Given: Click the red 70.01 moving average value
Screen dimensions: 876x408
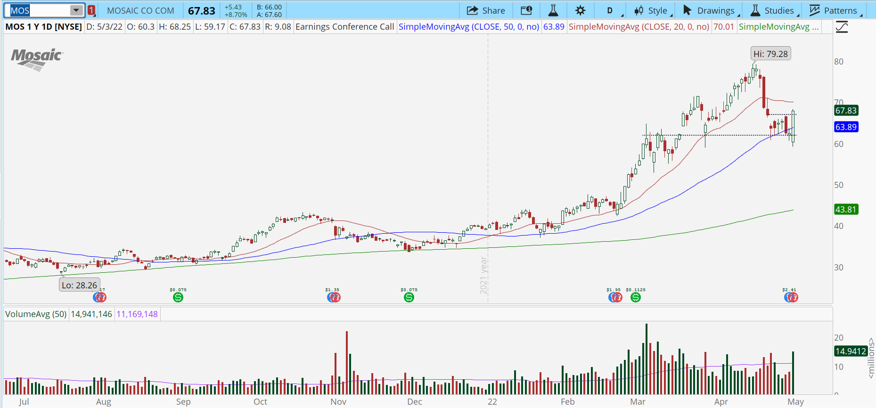Looking at the screenshot, I should point(724,27).
